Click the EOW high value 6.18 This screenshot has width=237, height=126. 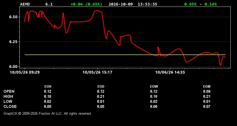click(x=154, y=96)
